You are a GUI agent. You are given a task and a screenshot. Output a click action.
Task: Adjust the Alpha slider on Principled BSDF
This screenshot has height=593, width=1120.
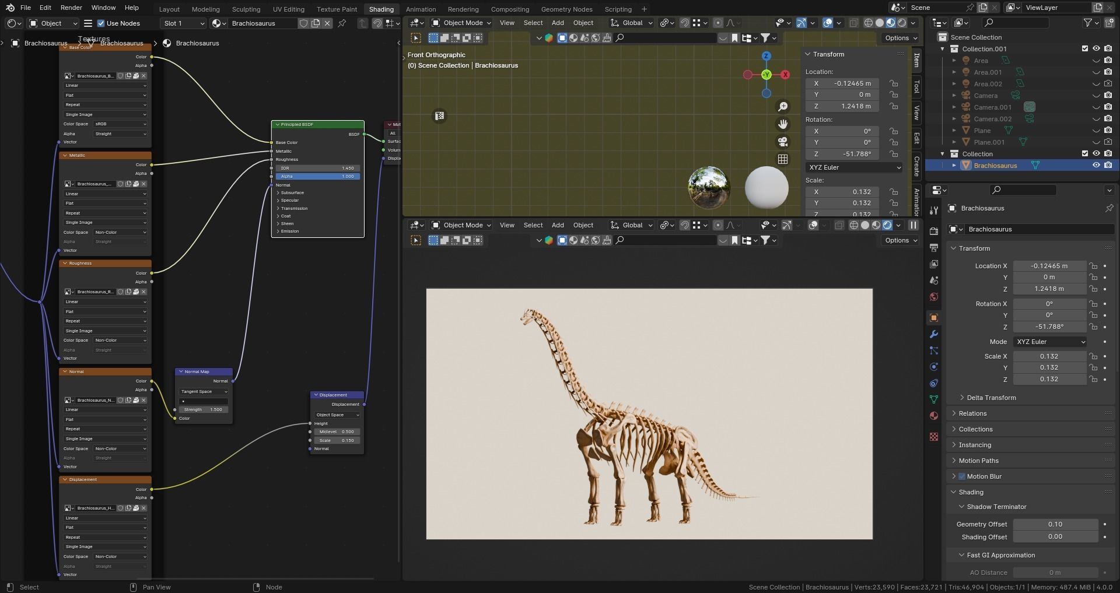(318, 176)
